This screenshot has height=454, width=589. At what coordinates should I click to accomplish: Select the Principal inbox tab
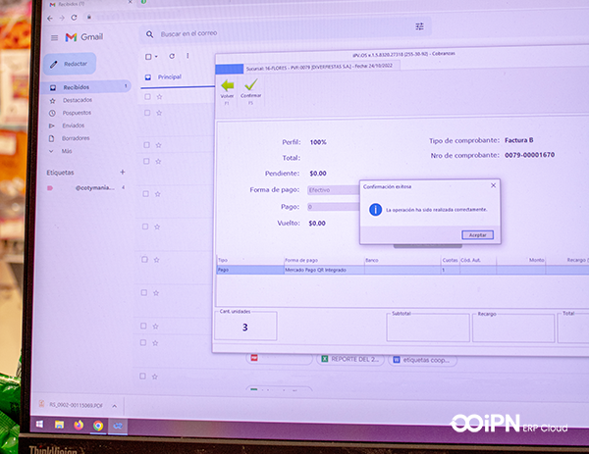tap(169, 76)
